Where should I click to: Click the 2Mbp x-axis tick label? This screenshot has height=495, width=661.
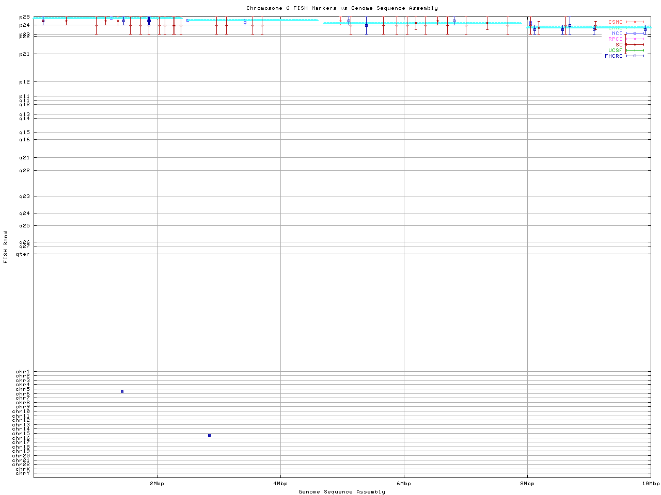coord(157,484)
